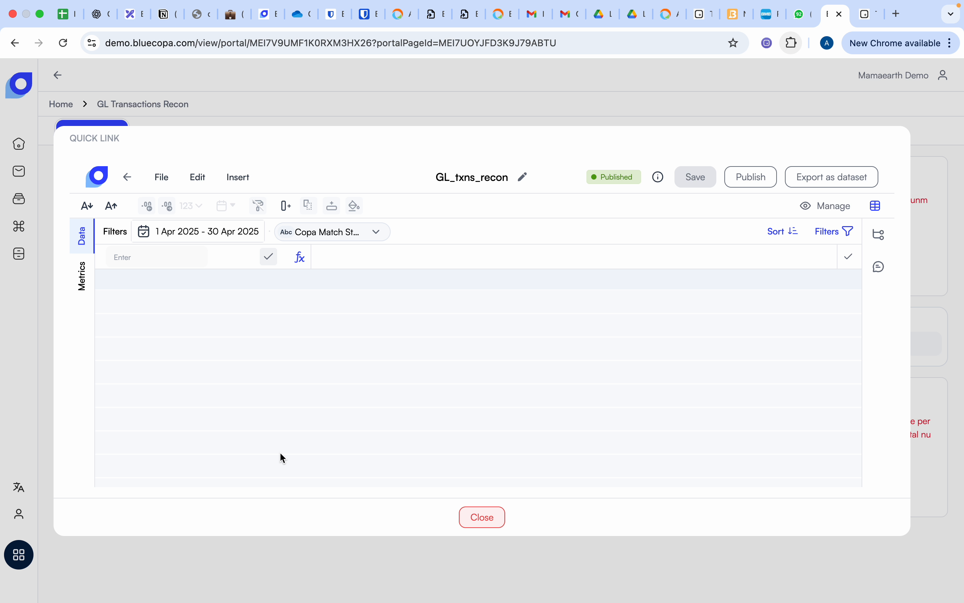
Task: Click the Publish button
Action: [750, 177]
